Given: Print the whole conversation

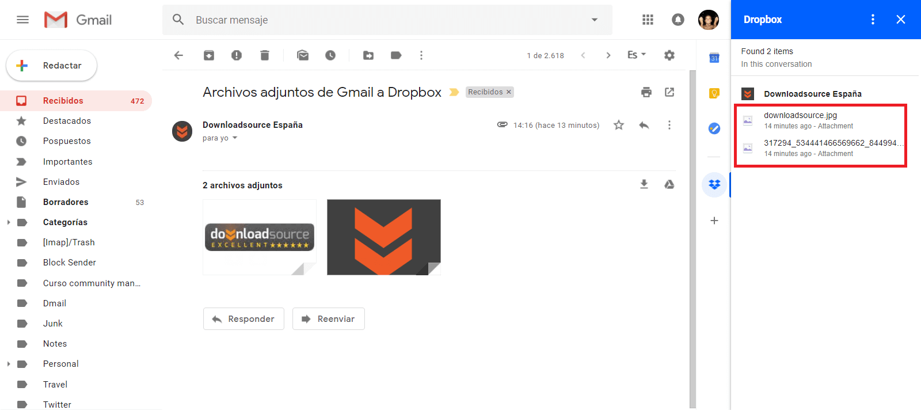Looking at the screenshot, I should 646,92.
